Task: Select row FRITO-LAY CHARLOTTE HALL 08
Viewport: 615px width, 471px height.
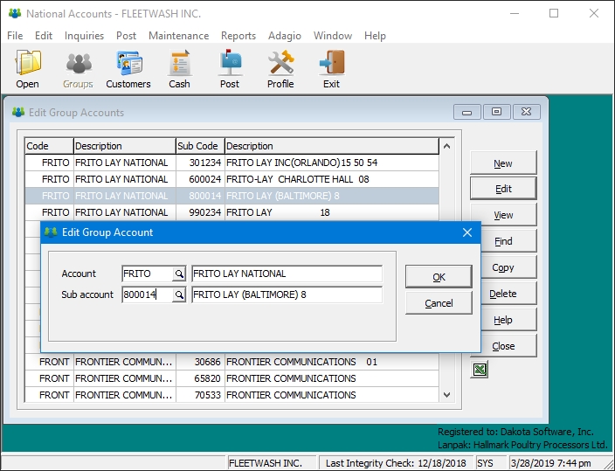Action: (x=231, y=179)
